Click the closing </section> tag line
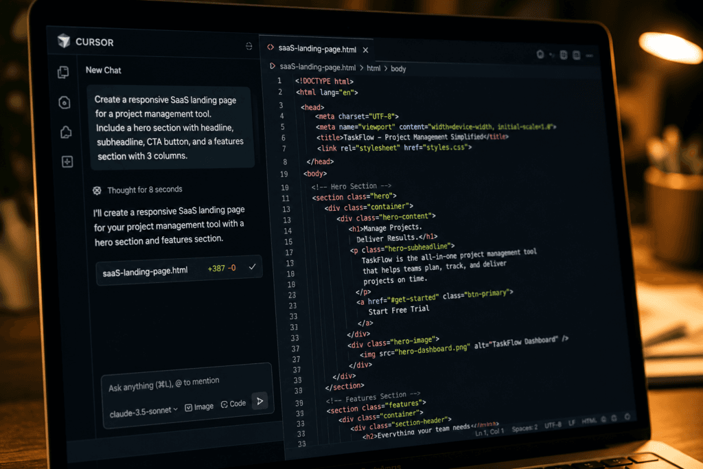This screenshot has height=469, width=703. 345,386
